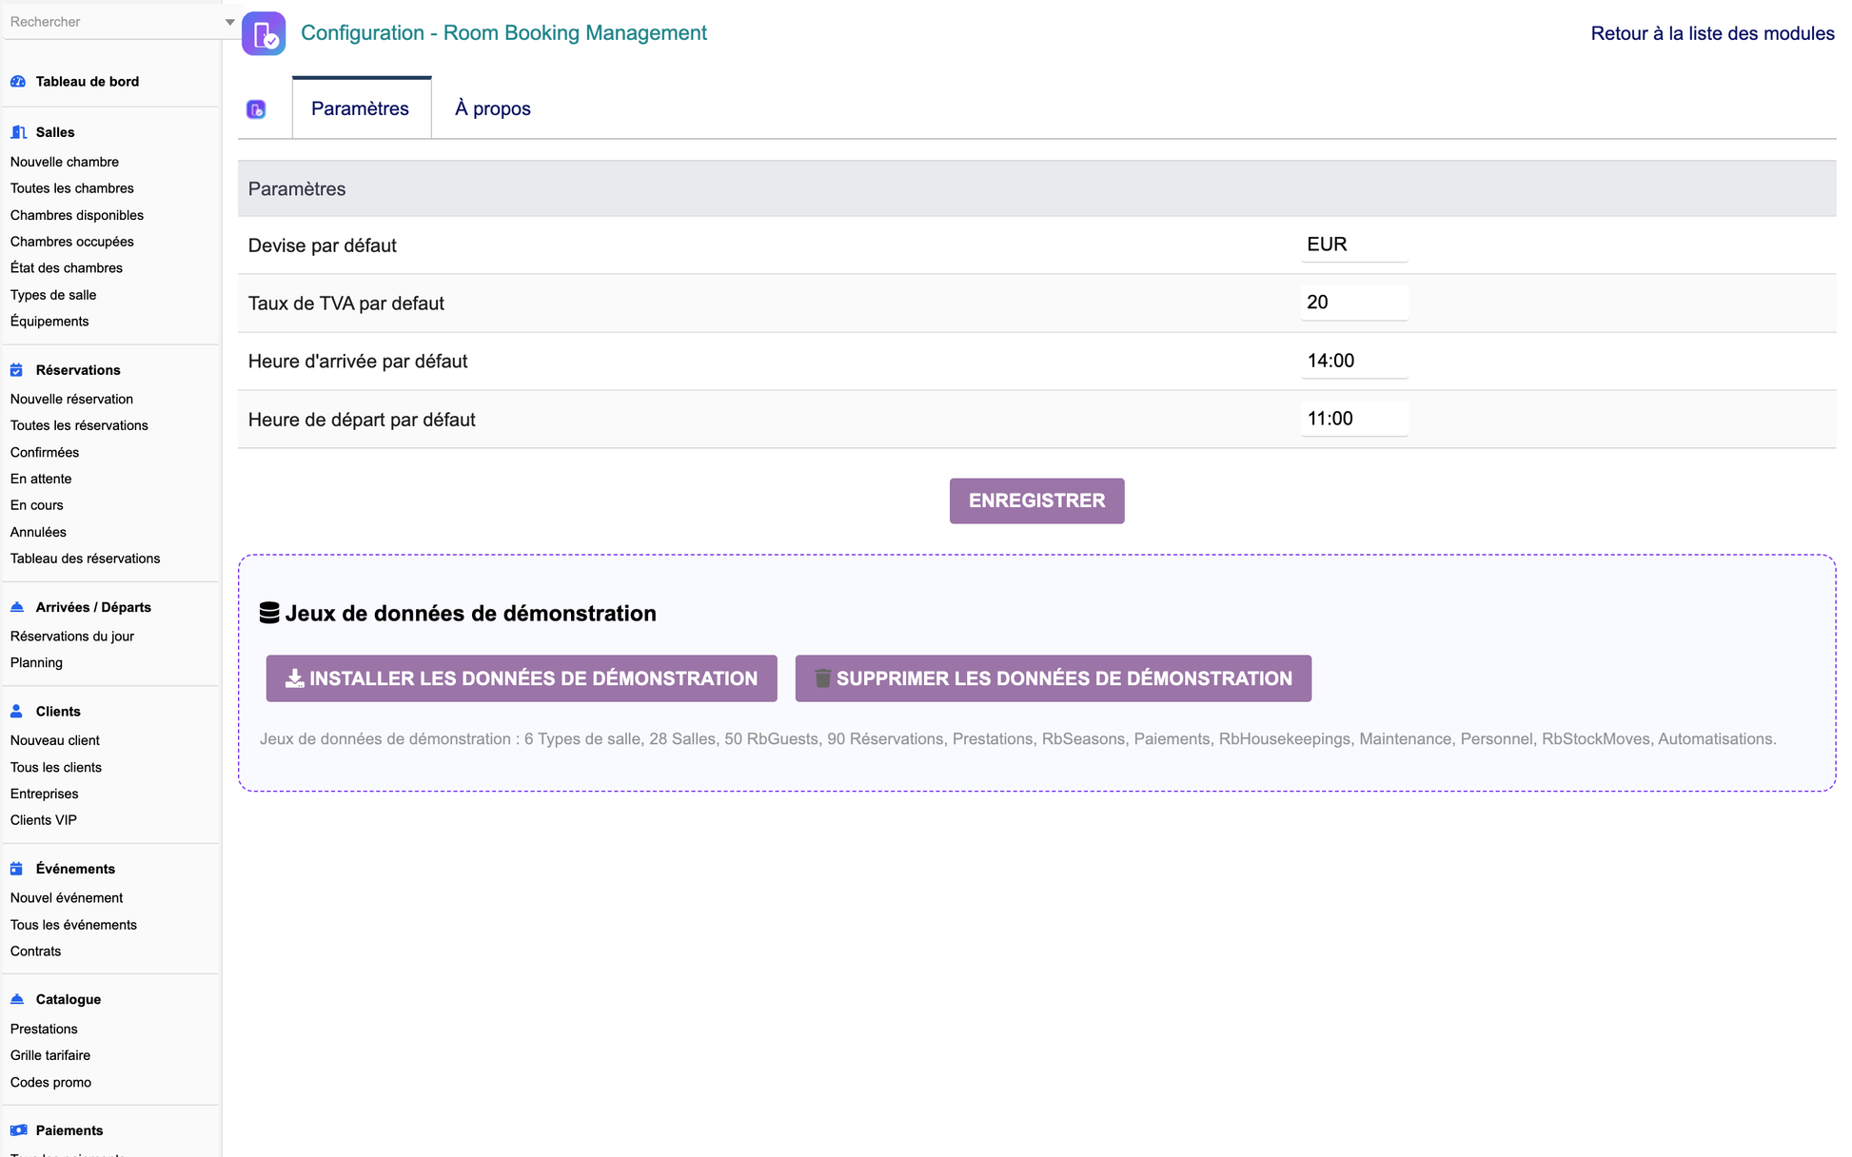Open the Salles menu header
The width and height of the screenshot is (1852, 1157).
point(55,132)
